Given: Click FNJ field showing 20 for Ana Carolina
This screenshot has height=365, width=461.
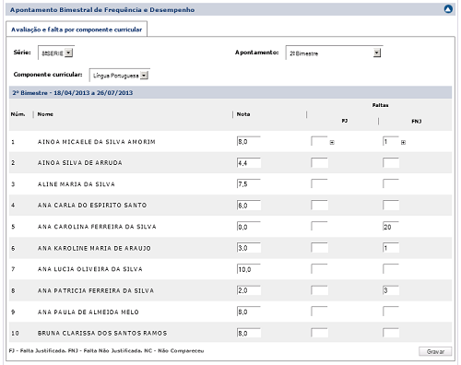Looking at the screenshot, I should pos(391,227).
